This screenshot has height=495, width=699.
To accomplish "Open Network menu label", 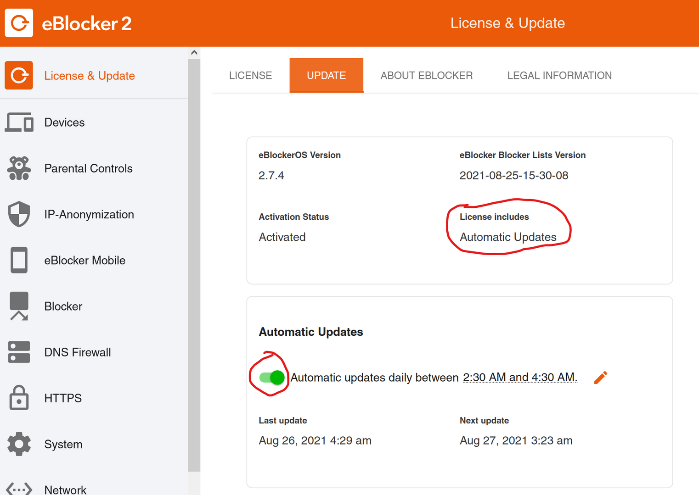I will coord(65,489).
